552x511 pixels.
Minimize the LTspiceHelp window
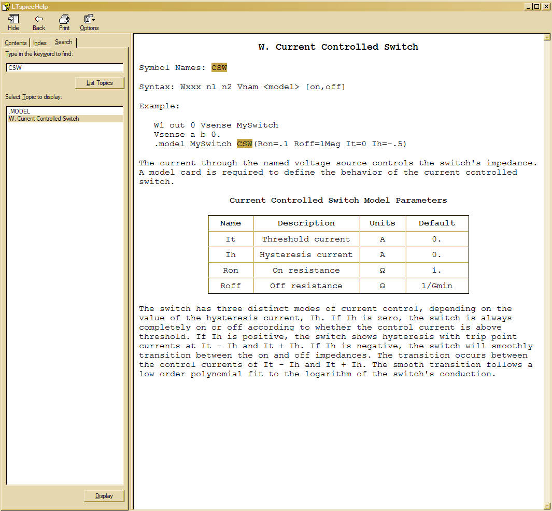(528, 6)
